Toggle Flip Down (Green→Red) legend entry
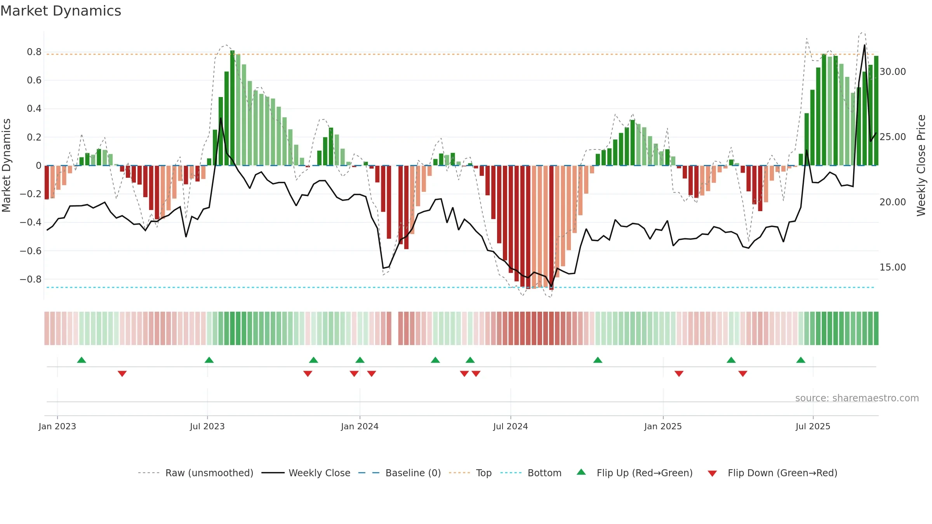The image size is (932, 524). (772, 473)
